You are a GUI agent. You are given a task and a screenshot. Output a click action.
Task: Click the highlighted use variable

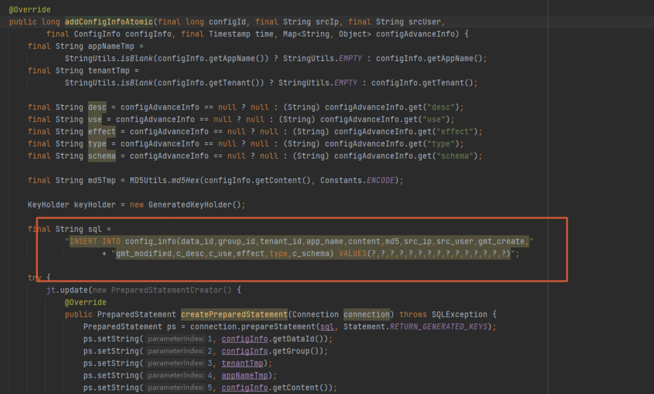pos(95,119)
